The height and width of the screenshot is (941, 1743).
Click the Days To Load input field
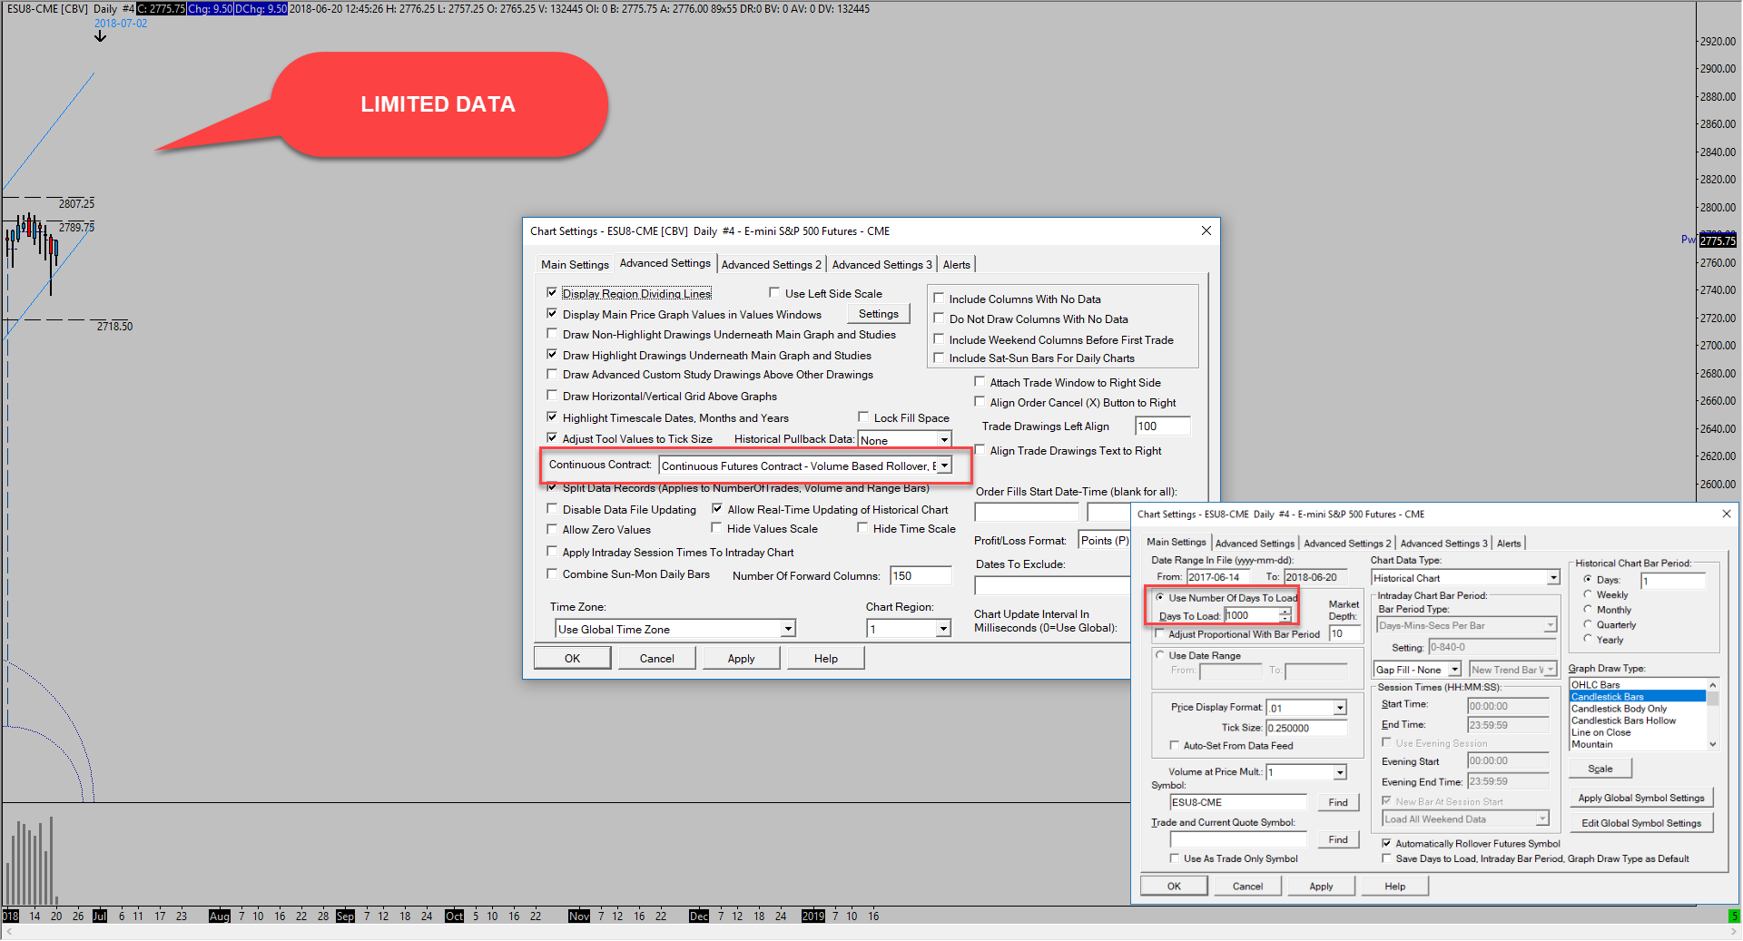click(1252, 615)
